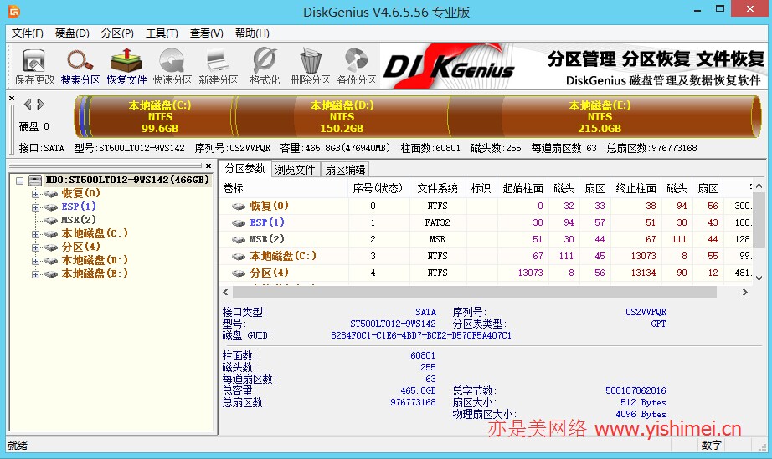Close the left tree panel with the x

coord(208,166)
